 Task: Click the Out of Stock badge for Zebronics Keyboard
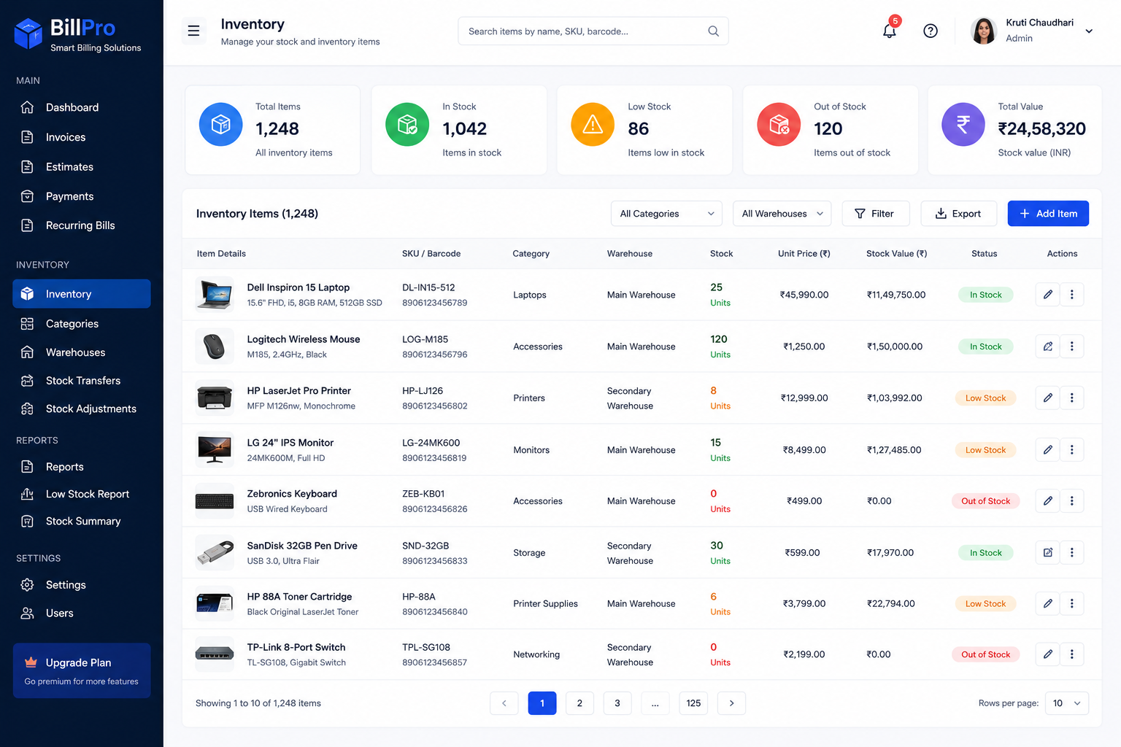tap(985, 501)
